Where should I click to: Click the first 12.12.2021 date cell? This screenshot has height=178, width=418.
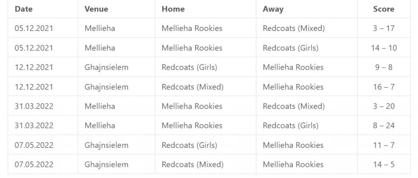[34, 67]
